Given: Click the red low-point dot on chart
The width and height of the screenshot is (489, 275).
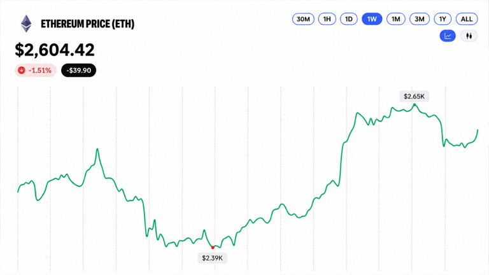Looking at the screenshot, I should 213,247.
